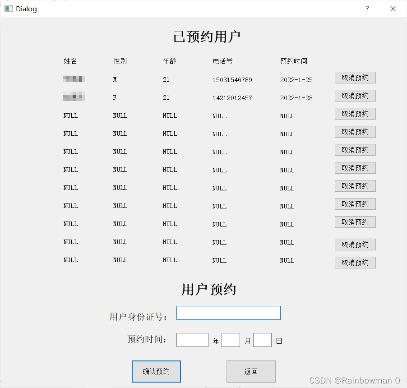
Task: Cancel the reservation dated 2022-1-28
Action: tap(355, 96)
